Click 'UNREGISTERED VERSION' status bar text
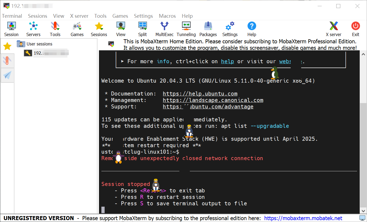The width and height of the screenshot is (367, 222). point(39,218)
